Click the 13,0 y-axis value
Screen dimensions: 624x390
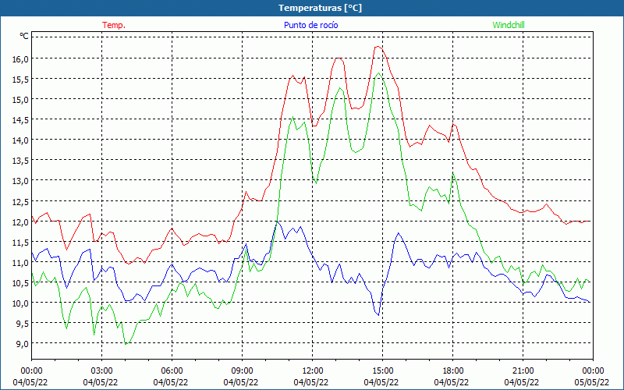[20, 181]
